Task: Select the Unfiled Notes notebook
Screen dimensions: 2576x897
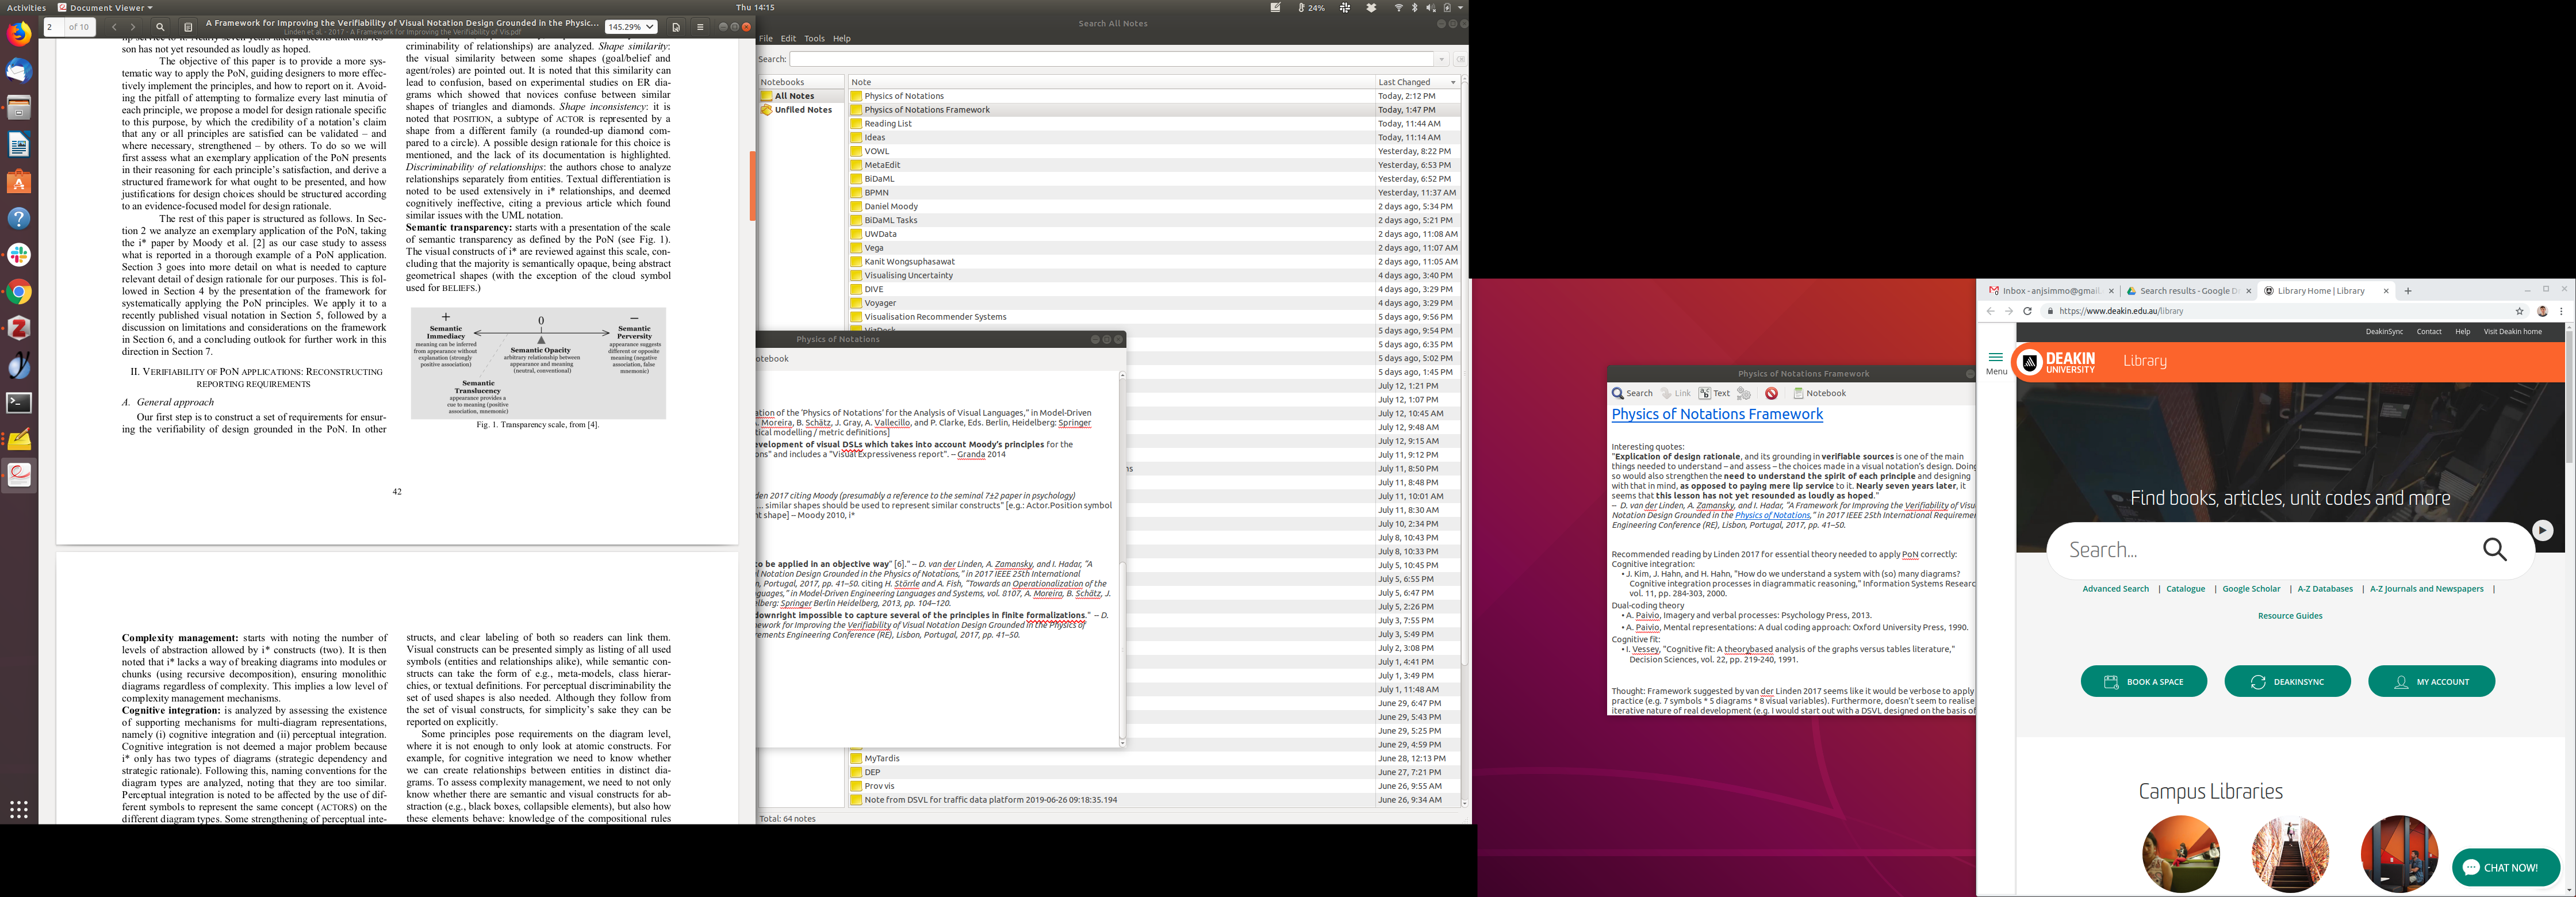Action: (x=802, y=110)
